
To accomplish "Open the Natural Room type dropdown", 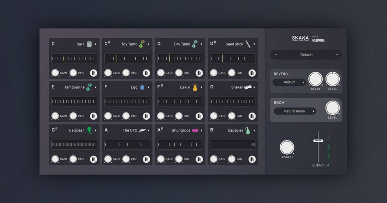I will pos(295,111).
